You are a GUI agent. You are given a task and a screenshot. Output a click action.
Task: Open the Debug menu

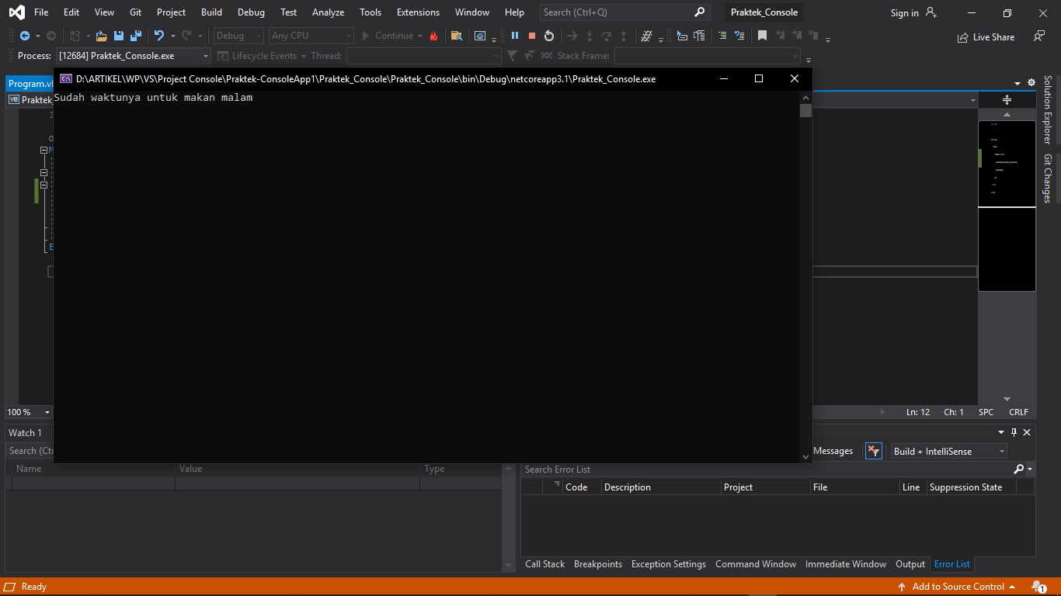click(x=251, y=12)
